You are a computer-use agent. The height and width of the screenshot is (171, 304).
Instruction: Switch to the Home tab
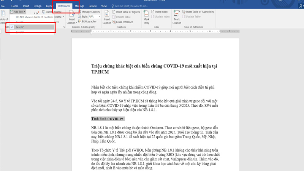coord(15,6)
